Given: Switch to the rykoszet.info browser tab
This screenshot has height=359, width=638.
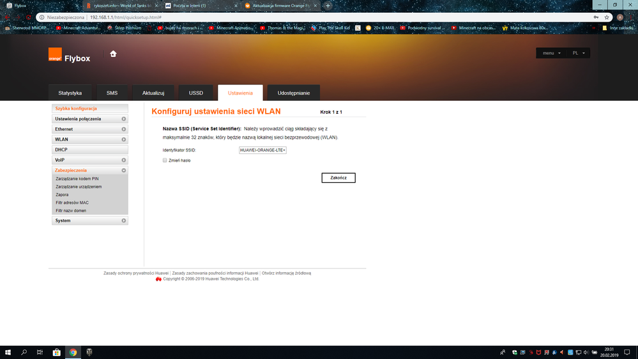Looking at the screenshot, I should [121, 6].
